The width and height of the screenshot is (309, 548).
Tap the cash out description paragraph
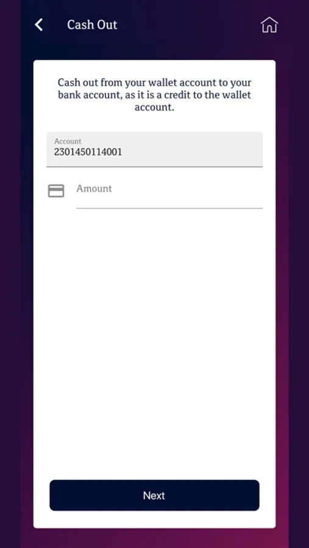(154, 95)
